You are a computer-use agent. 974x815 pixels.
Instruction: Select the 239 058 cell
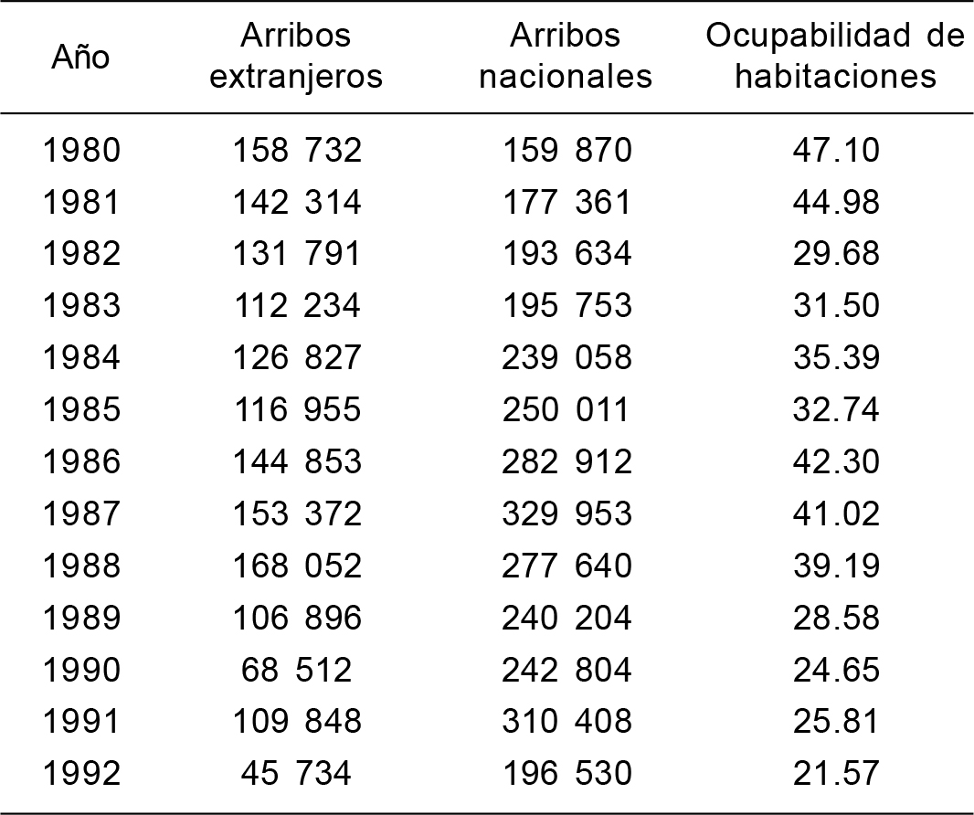point(566,358)
